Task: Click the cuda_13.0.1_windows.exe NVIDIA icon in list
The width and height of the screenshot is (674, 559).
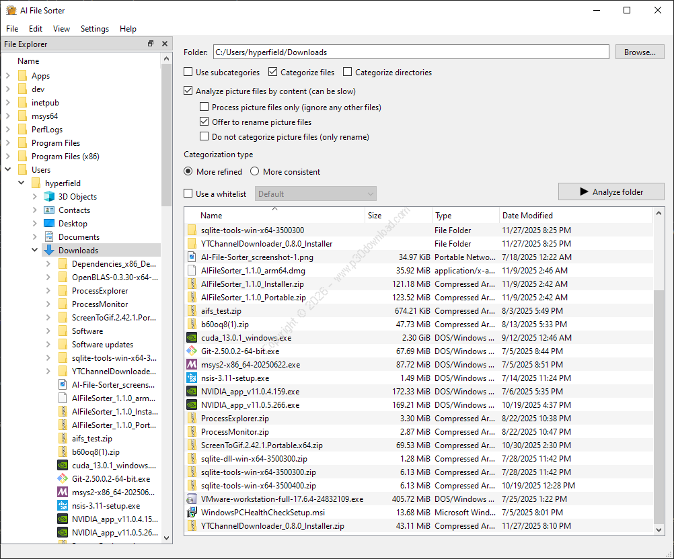Action: pos(192,338)
